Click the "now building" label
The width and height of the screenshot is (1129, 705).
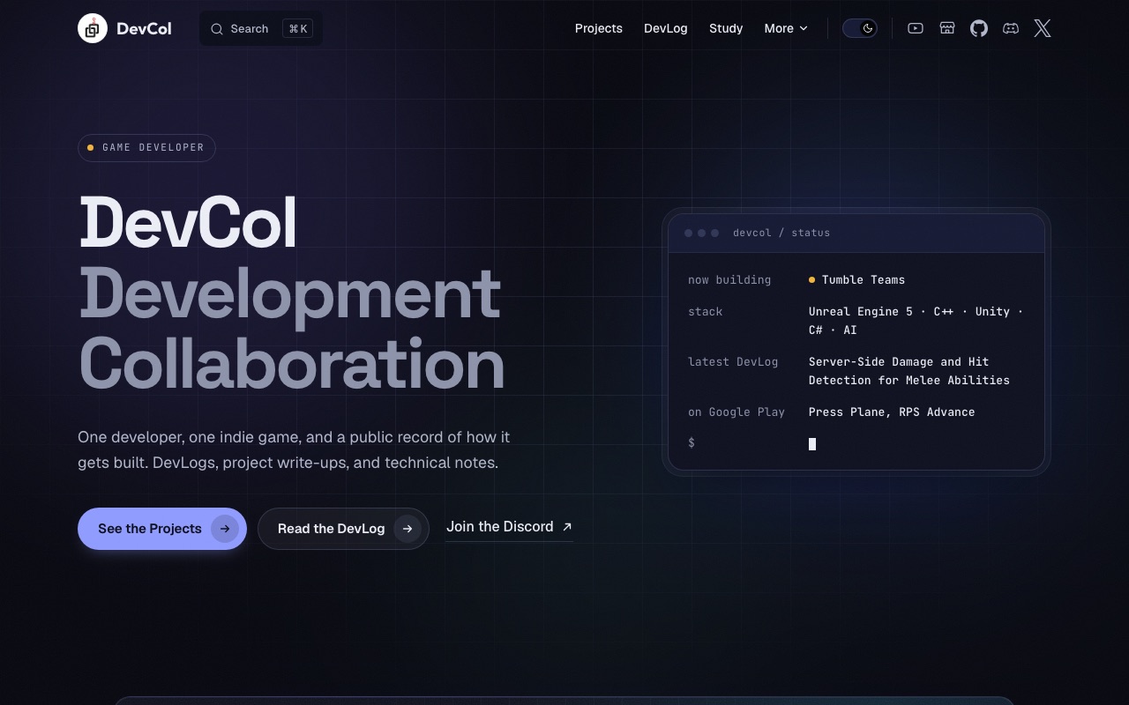tap(729, 280)
